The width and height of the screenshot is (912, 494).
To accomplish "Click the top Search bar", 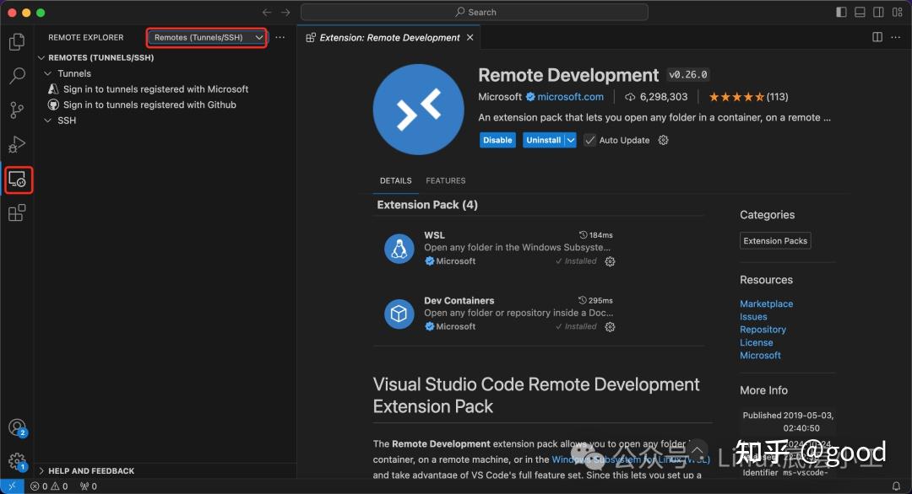I will click(475, 12).
